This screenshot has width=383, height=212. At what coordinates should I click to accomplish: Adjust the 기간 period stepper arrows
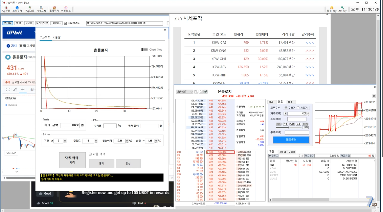[x=65, y=141]
